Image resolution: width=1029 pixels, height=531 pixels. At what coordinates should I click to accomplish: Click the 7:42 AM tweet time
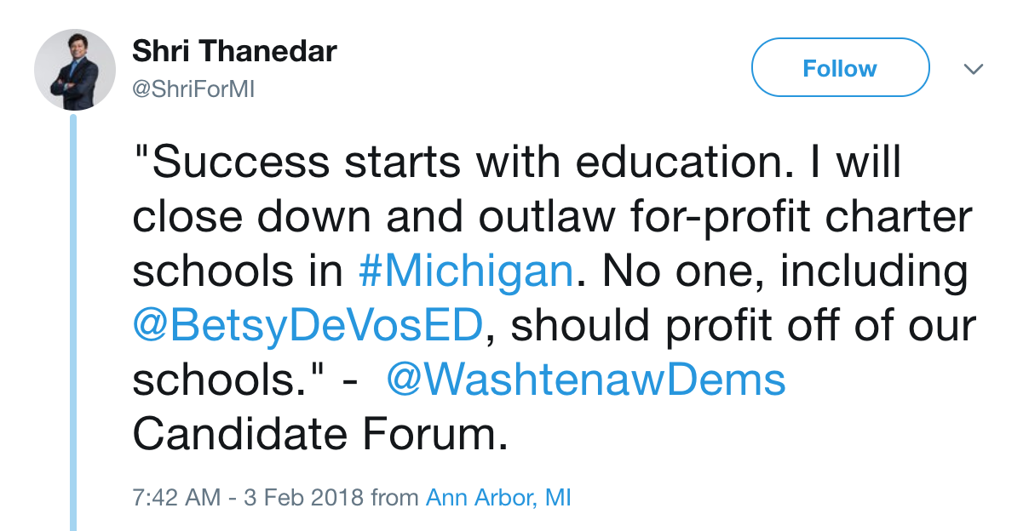pos(177,497)
